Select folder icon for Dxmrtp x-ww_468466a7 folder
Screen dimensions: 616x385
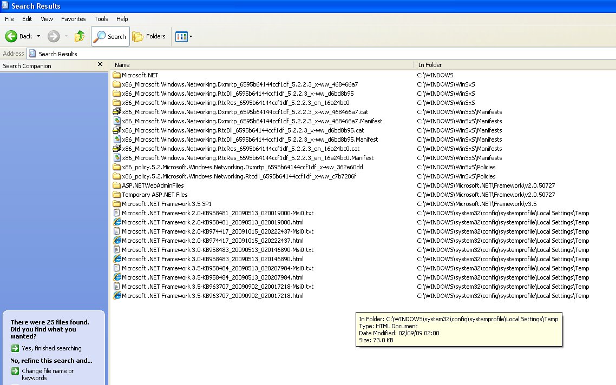click(117, 84)
